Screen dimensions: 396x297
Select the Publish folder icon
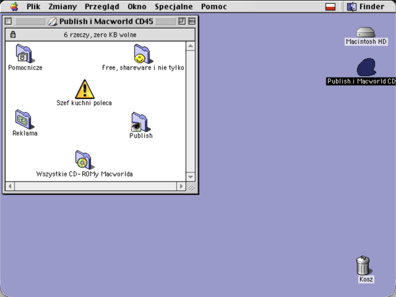click(140, 122)
